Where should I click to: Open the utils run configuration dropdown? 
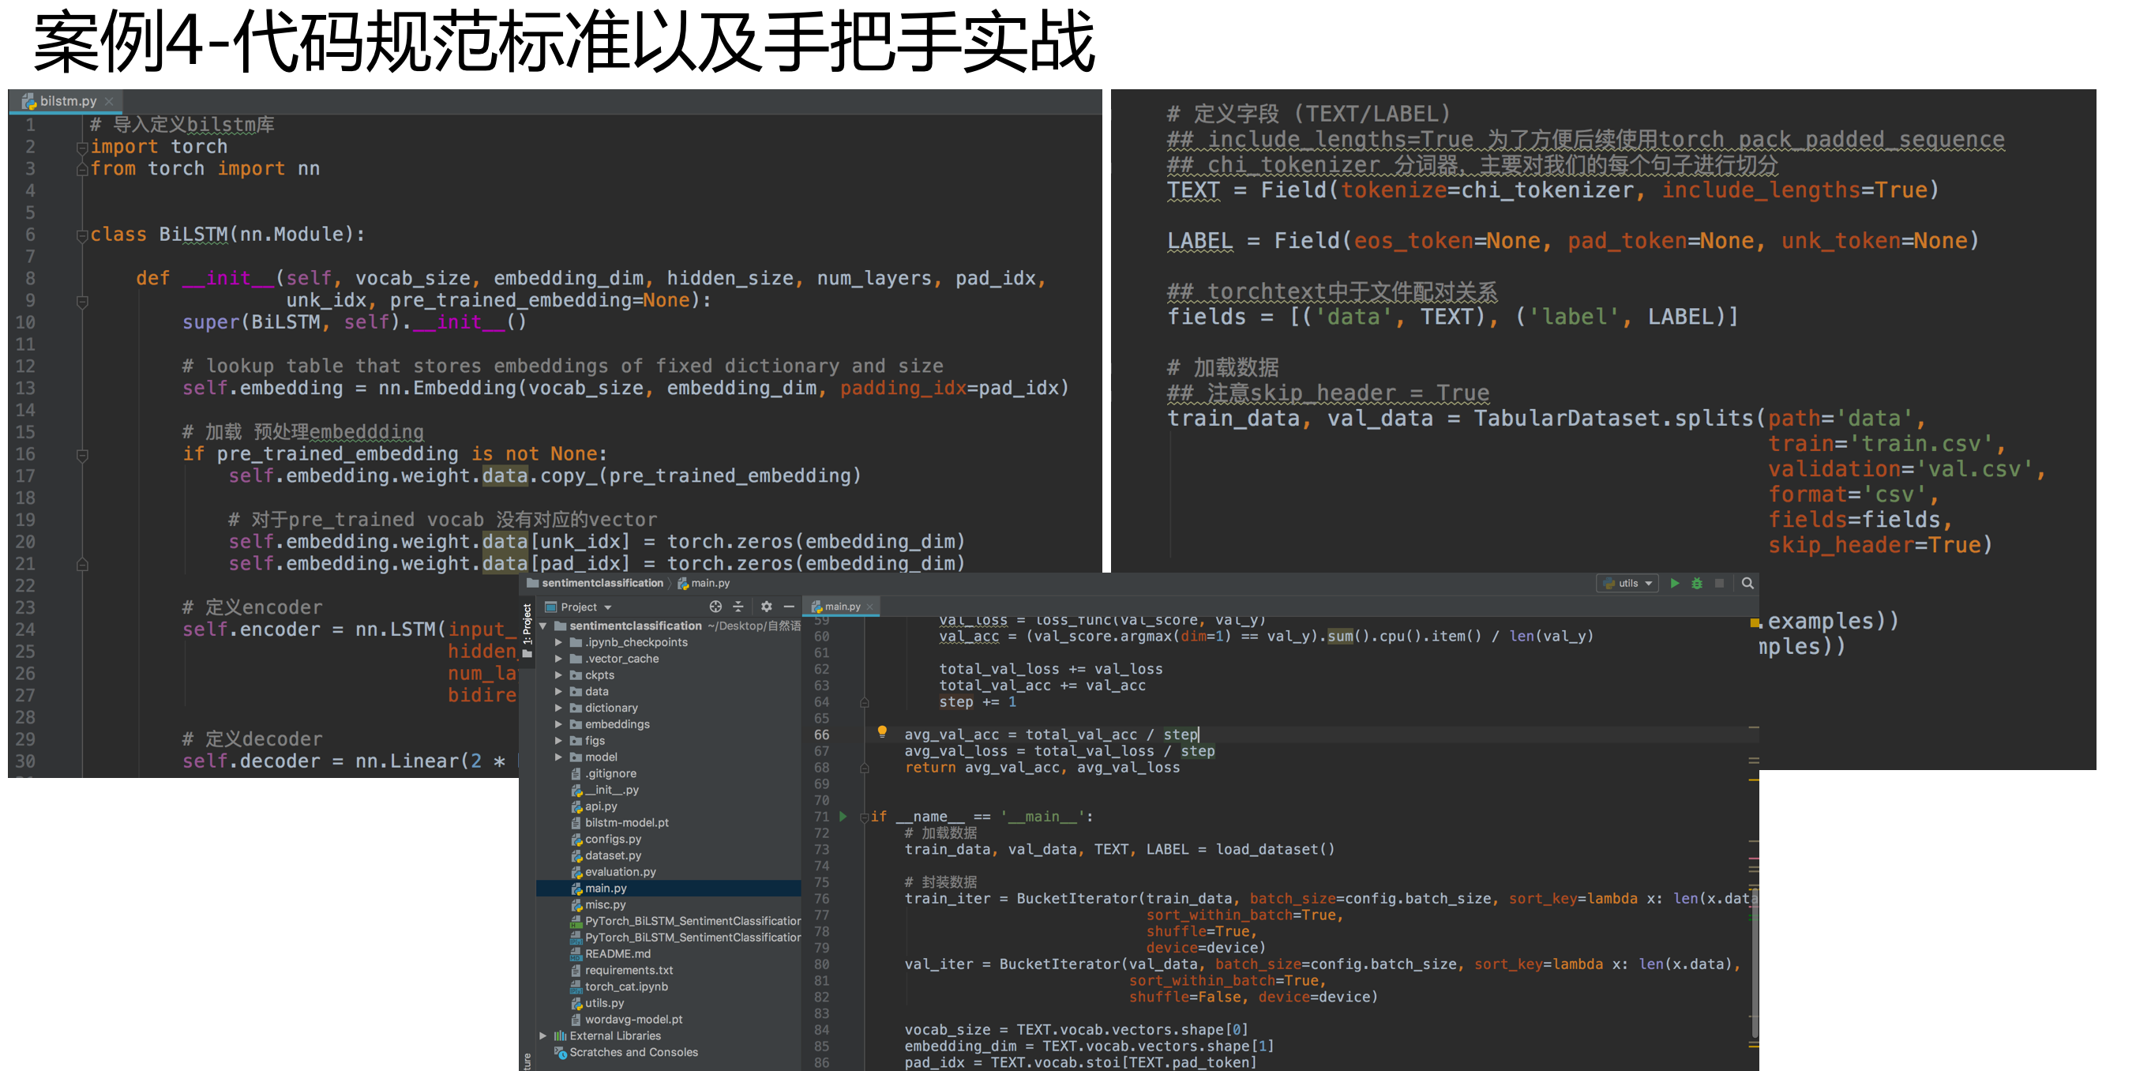(1643, 583)
